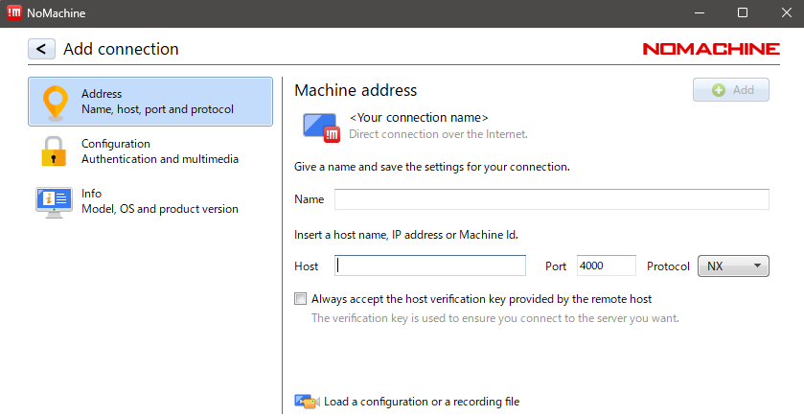Click into the Host input field

(430, 266)
